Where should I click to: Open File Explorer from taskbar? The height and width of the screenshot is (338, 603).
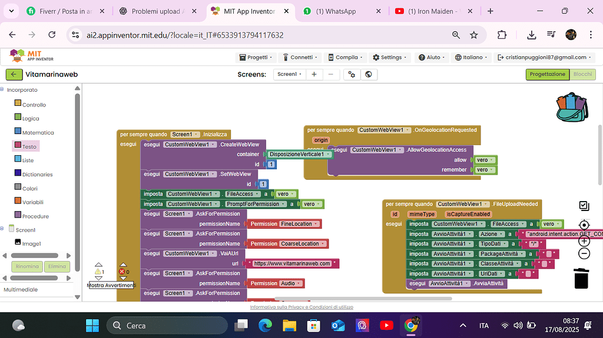pos(289,325)
